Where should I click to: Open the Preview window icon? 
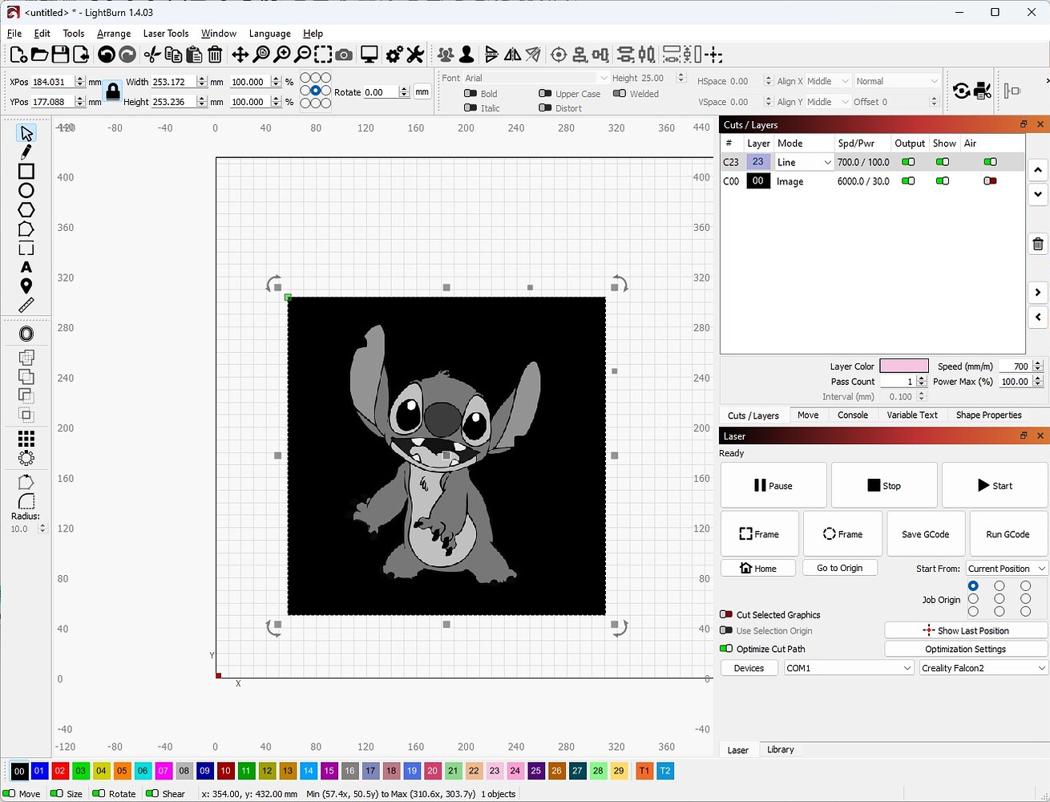[368, 55]
